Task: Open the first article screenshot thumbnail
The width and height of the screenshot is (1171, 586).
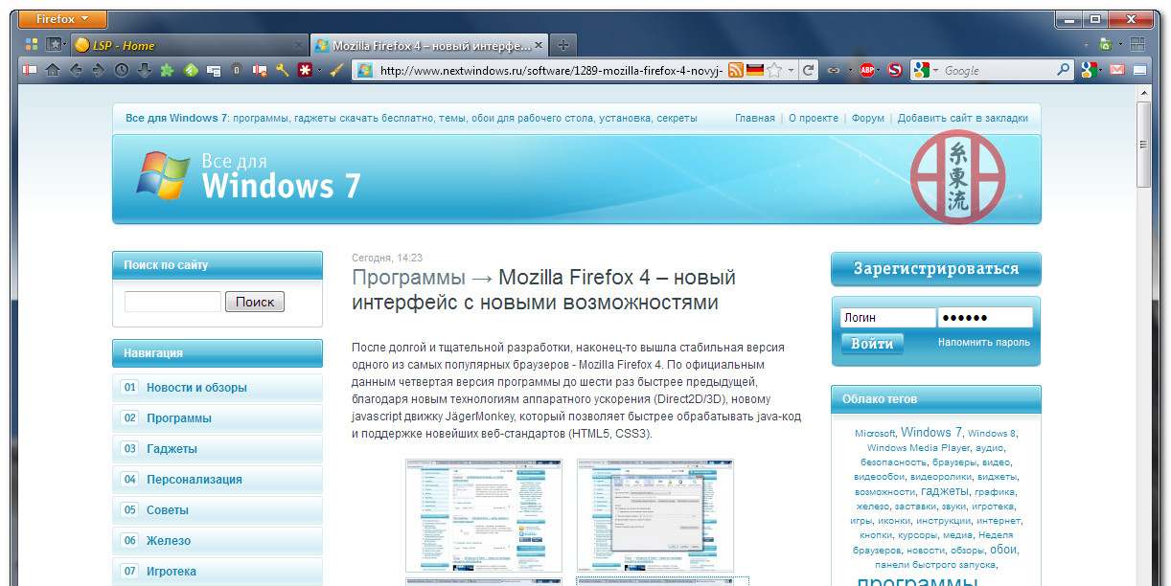Action: (484, 515)
